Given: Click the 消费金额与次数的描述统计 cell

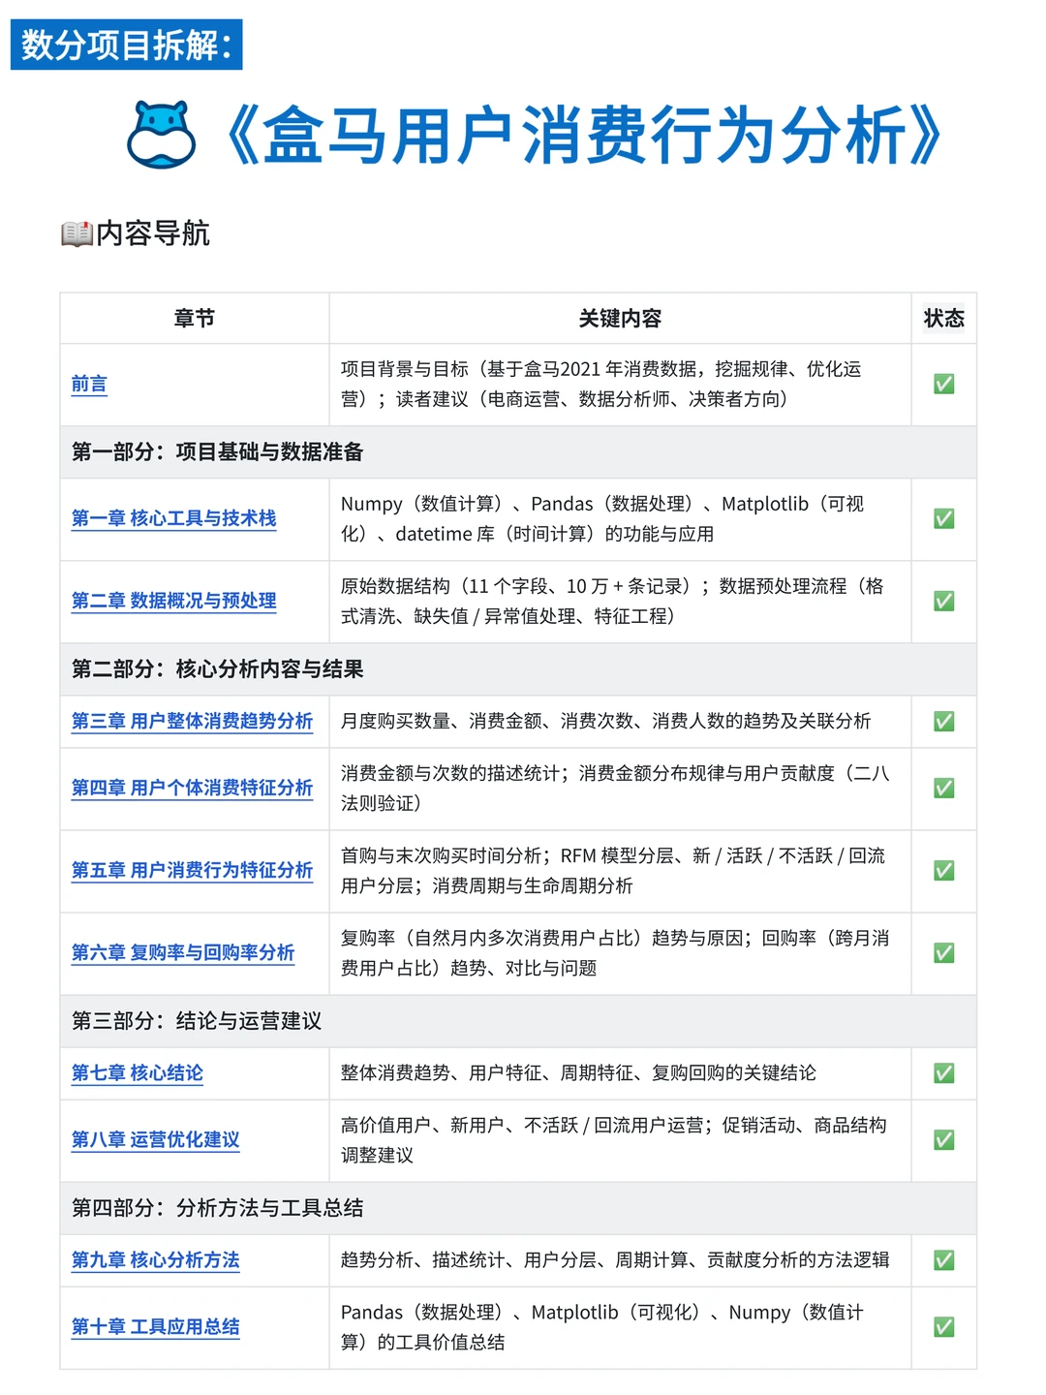Looking at the screenshot, I should pyautogui.click(x=620, y=789).
